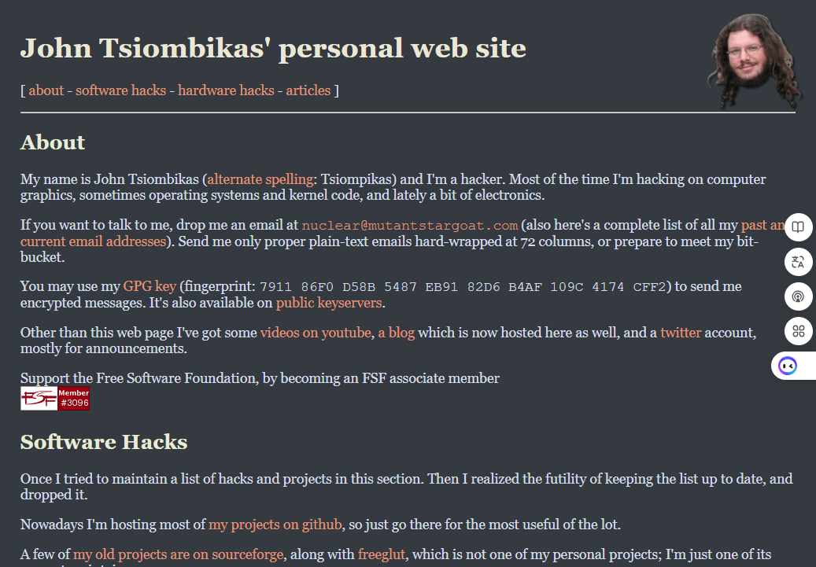
Task: Click the nuclear@mutantstargoat.com email link
Action: 410,225
